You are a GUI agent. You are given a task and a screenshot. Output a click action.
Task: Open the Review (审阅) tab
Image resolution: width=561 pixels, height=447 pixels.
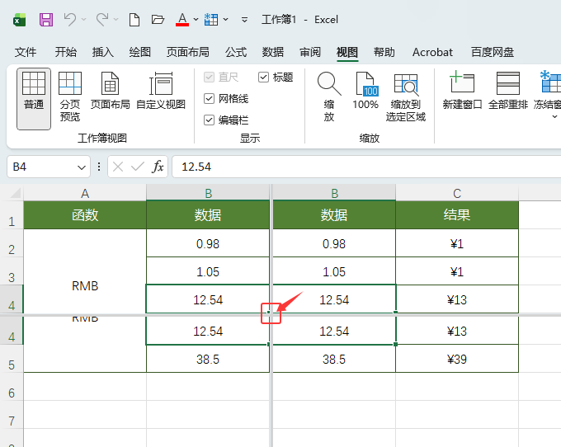coord(310,52)
